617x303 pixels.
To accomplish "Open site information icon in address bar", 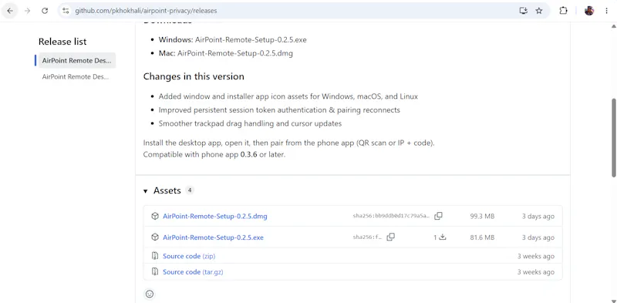I will coord(66,11).
